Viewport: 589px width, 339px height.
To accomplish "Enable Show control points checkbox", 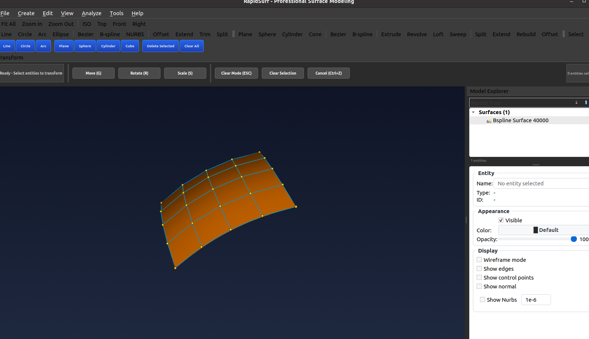I will pyautogui.click(x=479, y=278).
